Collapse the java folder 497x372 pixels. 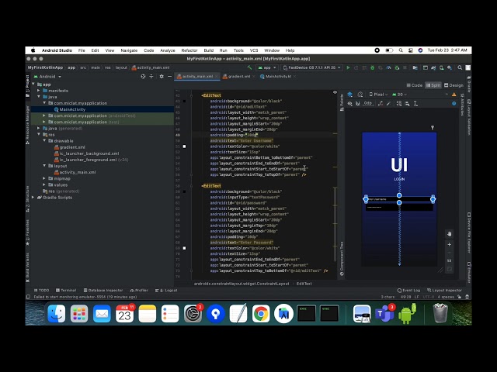pos(39,97)
